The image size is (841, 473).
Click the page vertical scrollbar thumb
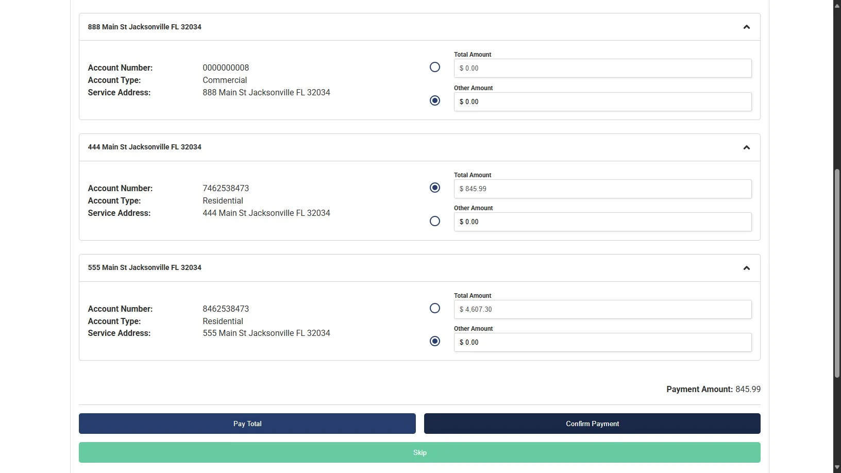[x=837, y=273]
